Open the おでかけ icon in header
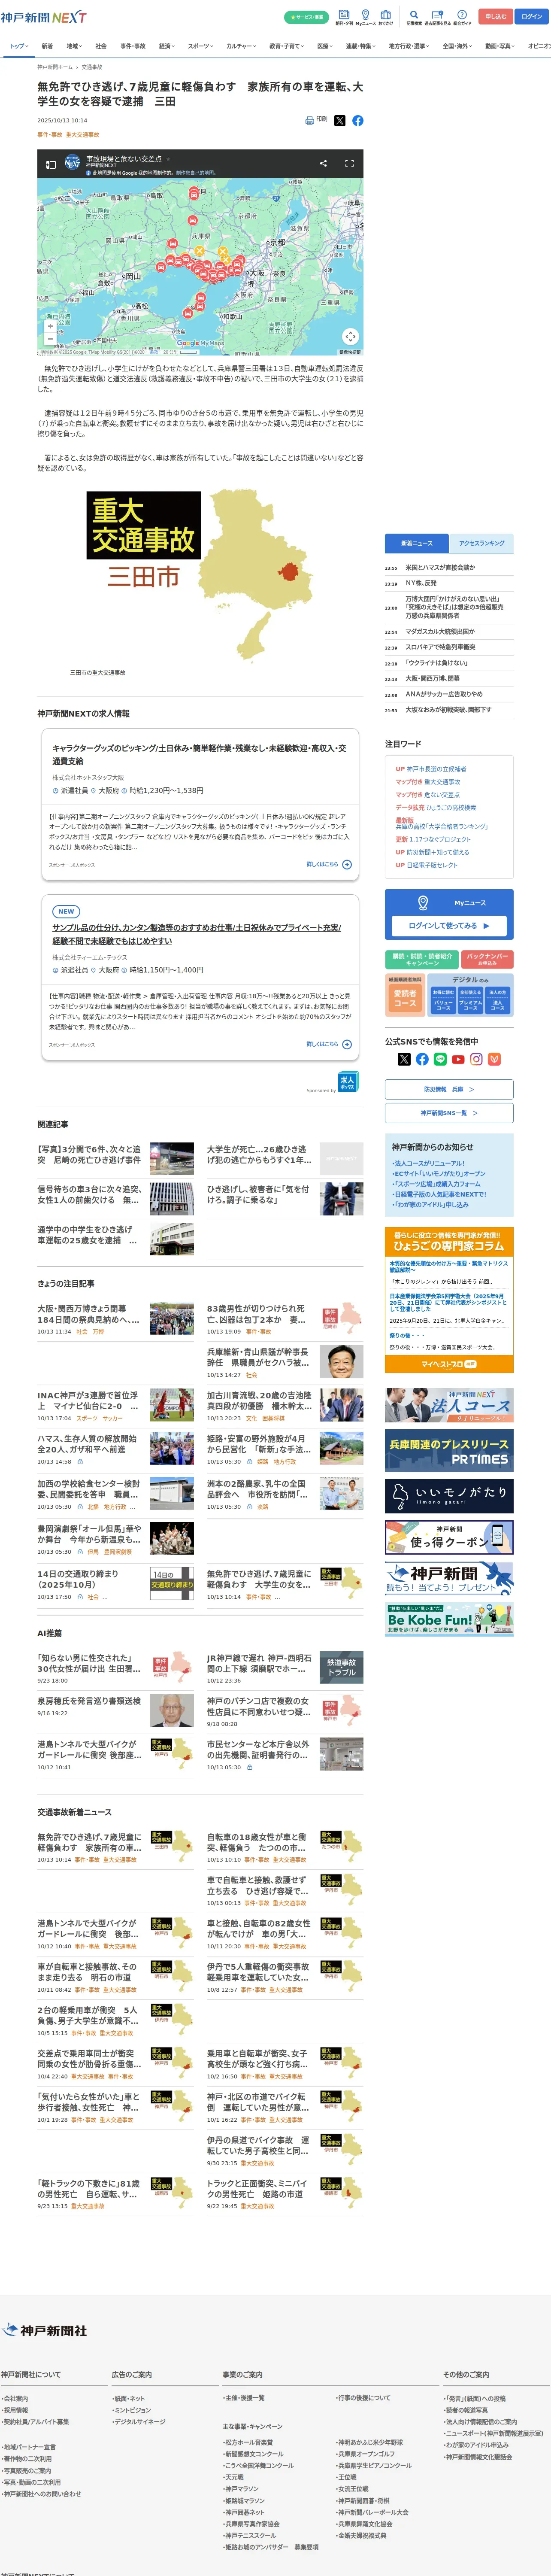 pyautogui.click(x=385, y=17)
